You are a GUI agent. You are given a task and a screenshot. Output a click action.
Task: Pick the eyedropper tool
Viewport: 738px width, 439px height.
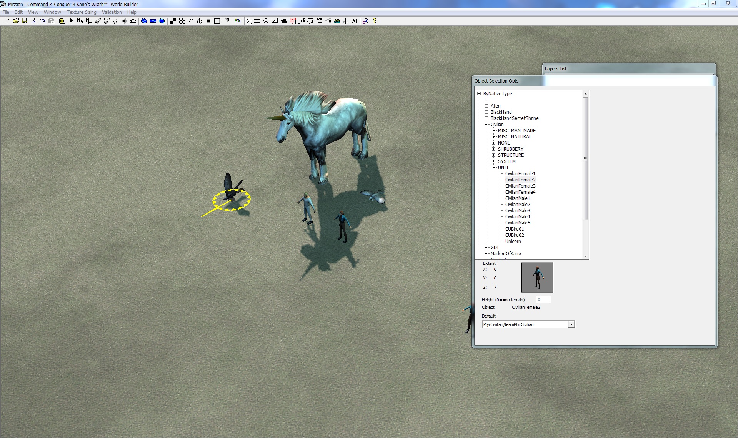[x=191, y=21]
